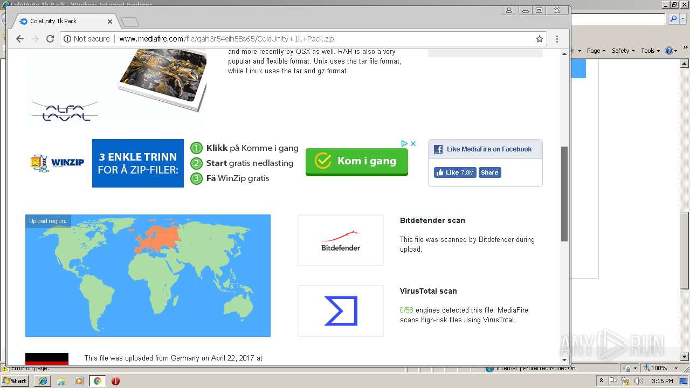Click the Bitdefender logo
Viewport: 690px width, 388px height.
341,240
